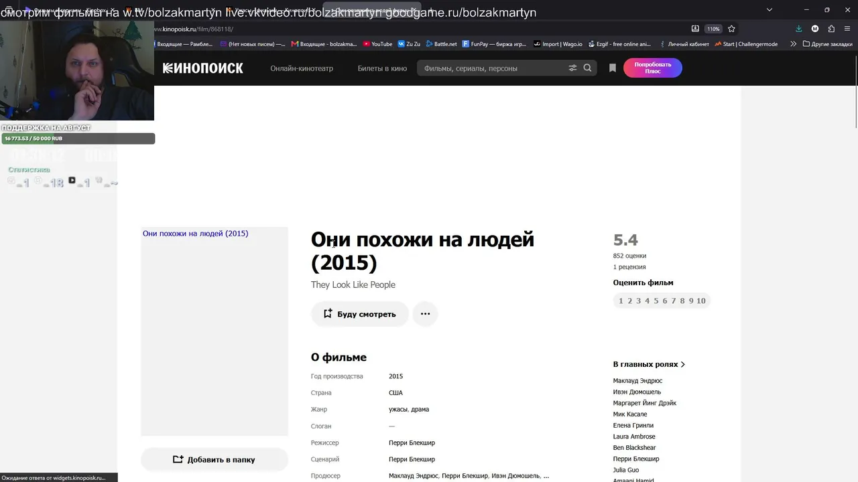Open actor Ben Blackshear

pos(634,448)
